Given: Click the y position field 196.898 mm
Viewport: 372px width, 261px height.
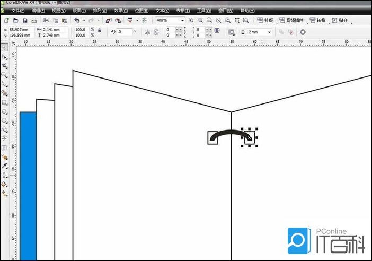Looking at the screenshot, I should 21,35.
